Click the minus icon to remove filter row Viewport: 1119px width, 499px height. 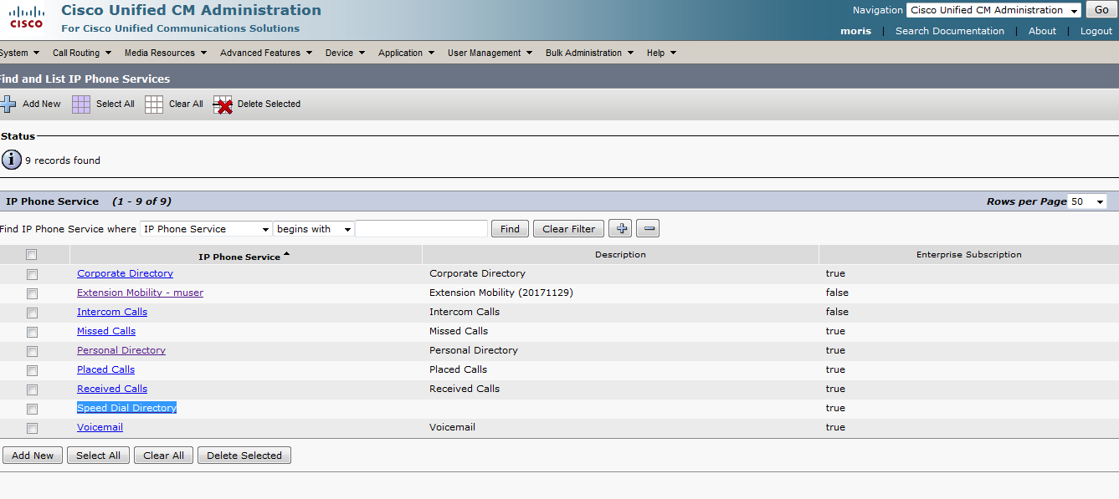click(x=648, y=228)
